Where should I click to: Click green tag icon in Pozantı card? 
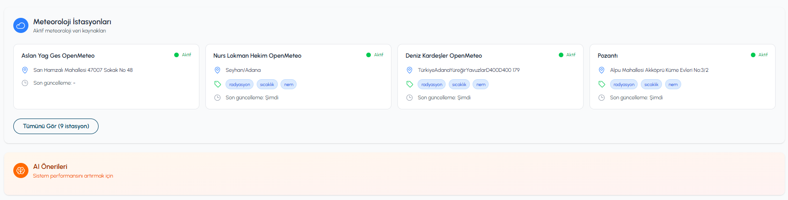(x=601, y=84)
